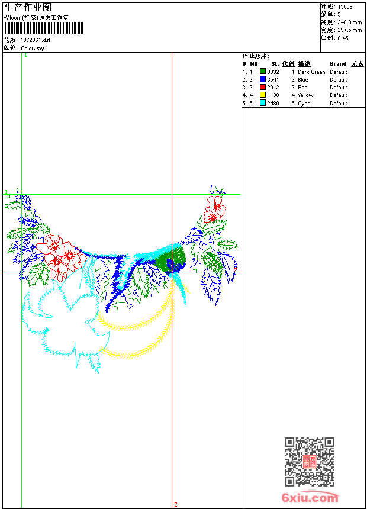
Task: Click the stitch count 3541 cell
Action: (273, 79)
